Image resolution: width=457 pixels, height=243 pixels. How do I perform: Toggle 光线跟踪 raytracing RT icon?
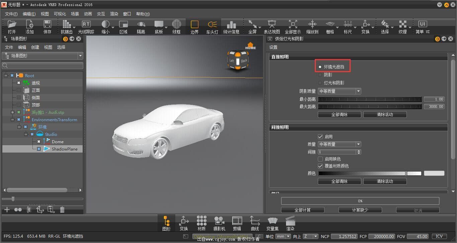pyautogui.click(x=86, y=24)
